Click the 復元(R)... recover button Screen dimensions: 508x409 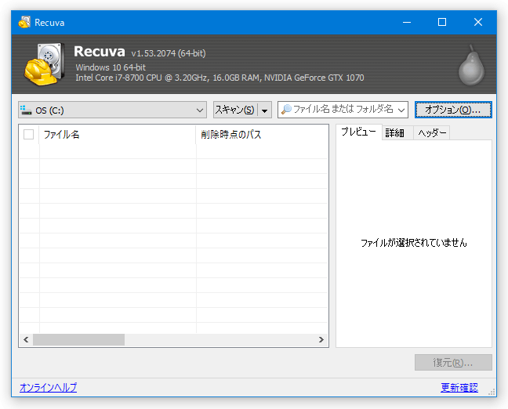point(453,362)
